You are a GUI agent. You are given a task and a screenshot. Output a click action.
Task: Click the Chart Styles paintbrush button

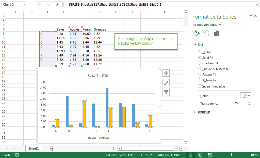tap(166, 83)
